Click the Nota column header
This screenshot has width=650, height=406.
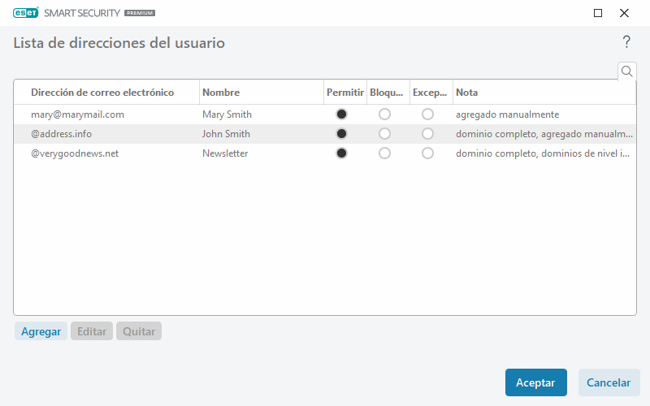pos(466,93)
